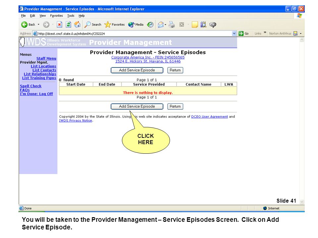Expand the Links toolbar chevron
This screenshot has width=318, height=238.
265,32
